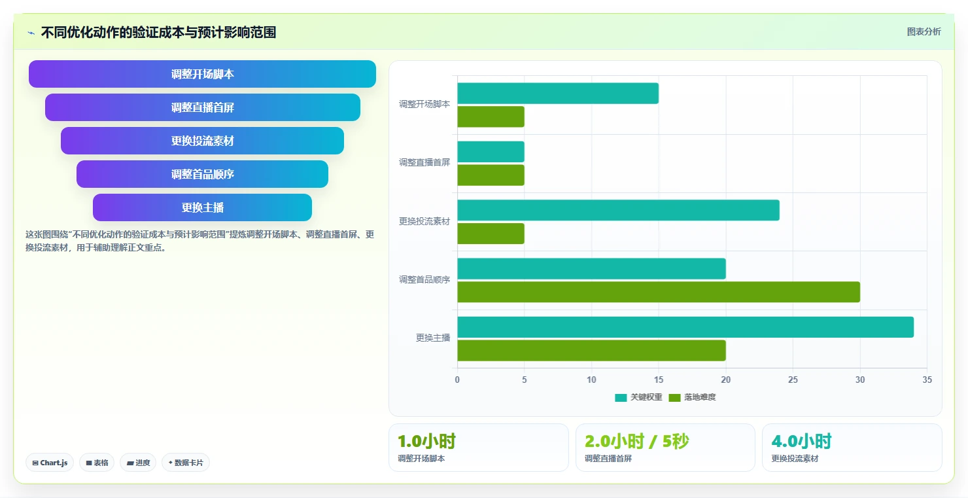Click the chart title 不同优化动作的验证成本与预计影响范围
Image resolution: width=968 pixels, height=498 pixels.
(158, 33)
